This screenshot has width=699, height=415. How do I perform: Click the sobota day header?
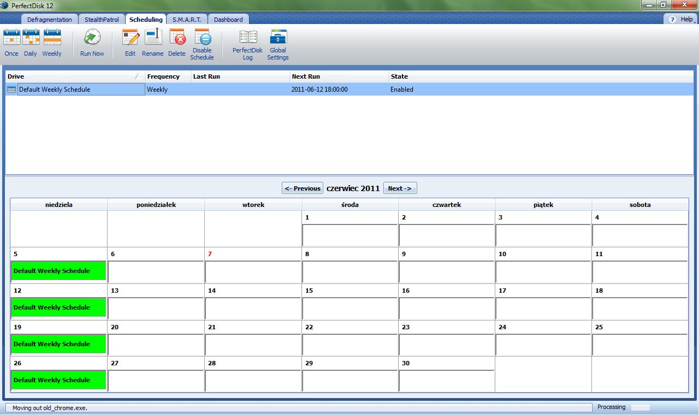point(640,205)
